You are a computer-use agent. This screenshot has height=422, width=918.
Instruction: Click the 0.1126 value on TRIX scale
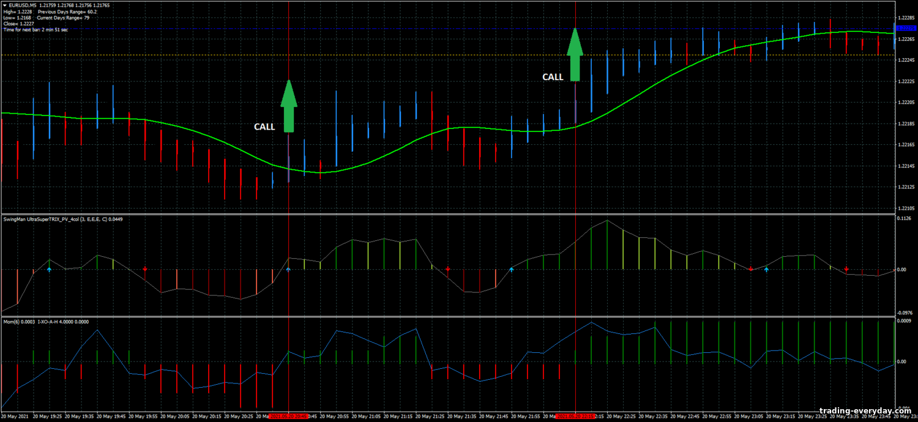(905, 218)
